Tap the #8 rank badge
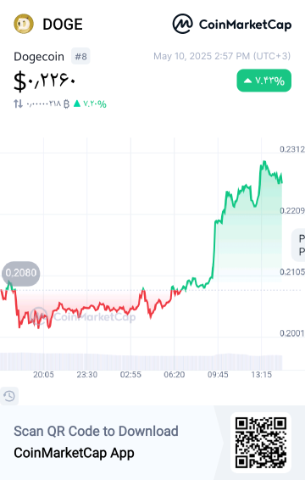This screenshot has height=480, width=305. [x=80, y=56]
